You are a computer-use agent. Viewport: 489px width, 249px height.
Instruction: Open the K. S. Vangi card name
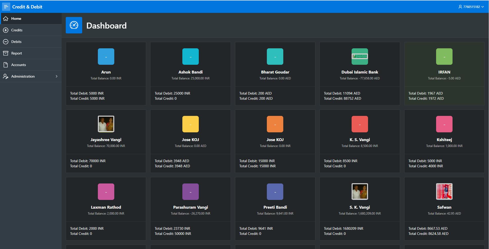pyautogui.click(x=360, y=140)
